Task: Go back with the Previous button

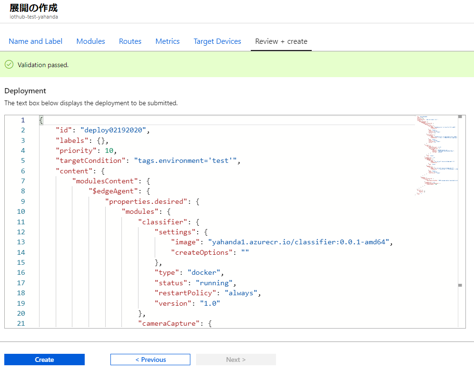Action: click(x=150, y=360)
